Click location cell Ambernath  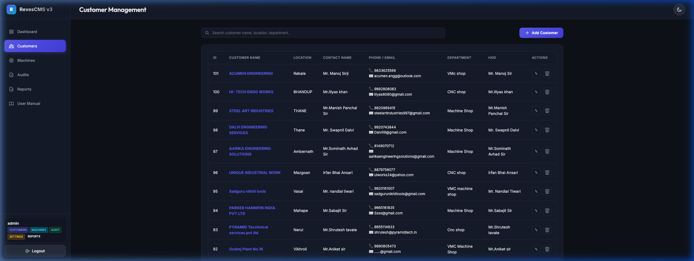click(303, 152)
